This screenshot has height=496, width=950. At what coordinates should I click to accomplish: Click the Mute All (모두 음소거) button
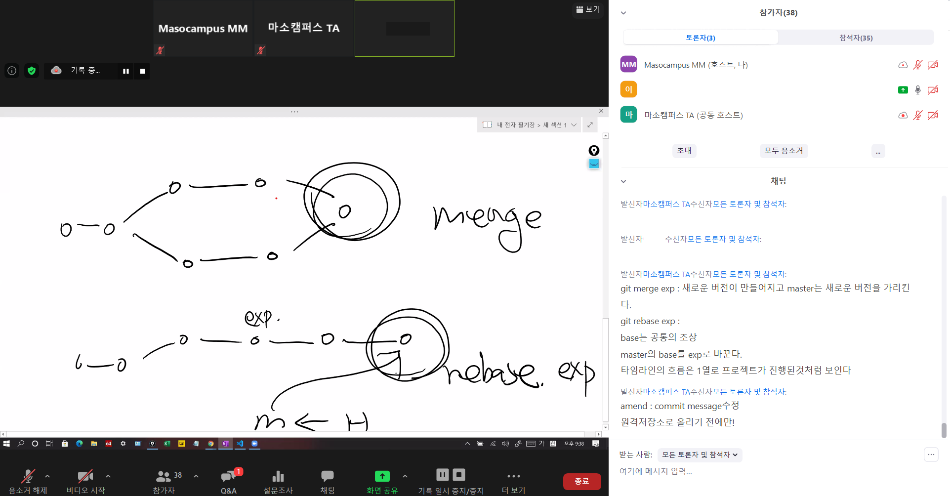784,151
